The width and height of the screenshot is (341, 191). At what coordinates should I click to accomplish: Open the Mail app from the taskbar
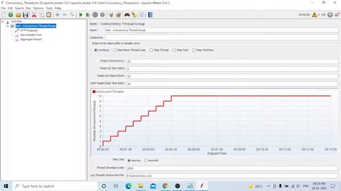(153, 186)
